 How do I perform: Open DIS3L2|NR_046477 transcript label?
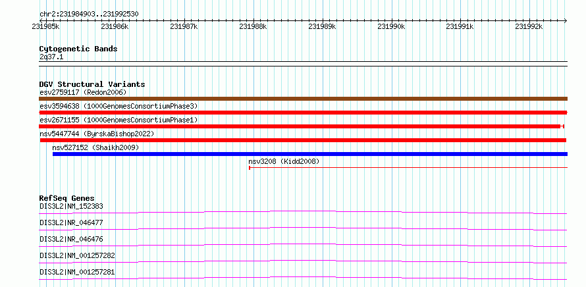(x=71, y=222)
